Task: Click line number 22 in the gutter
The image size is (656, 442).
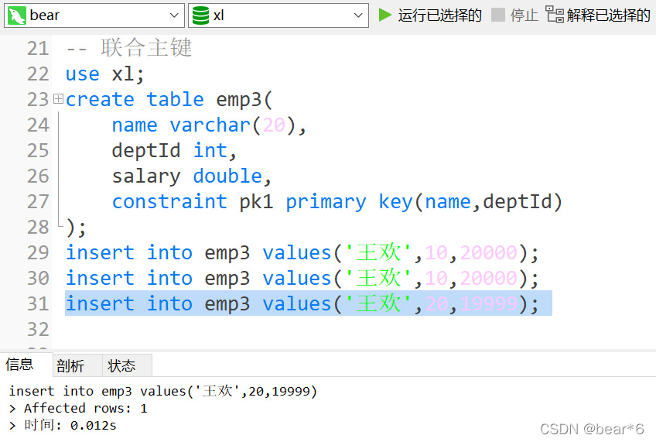Action: [x=38, y=74]
